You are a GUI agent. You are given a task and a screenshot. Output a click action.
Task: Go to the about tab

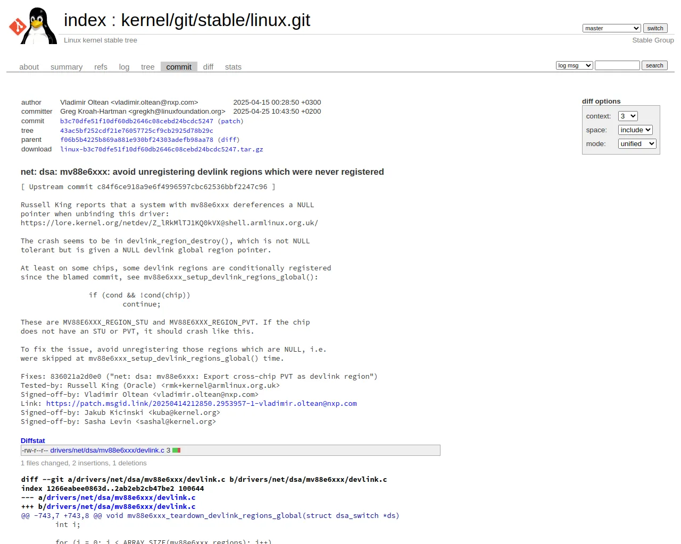29,67
